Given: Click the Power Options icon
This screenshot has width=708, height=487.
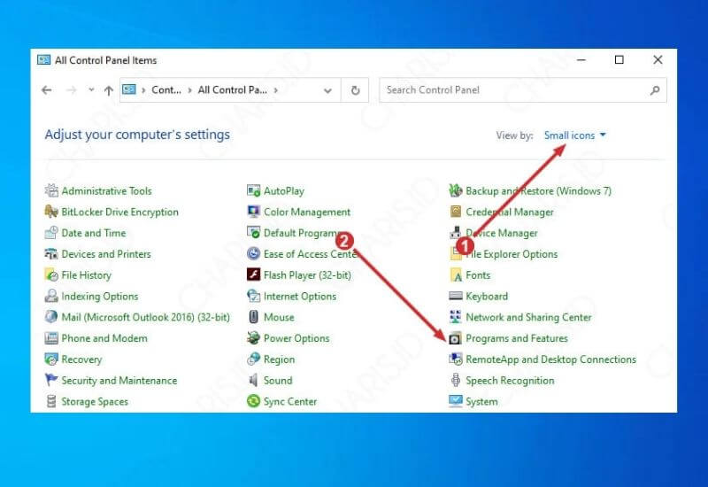Looking at the screenshot, I should point(254,338).
